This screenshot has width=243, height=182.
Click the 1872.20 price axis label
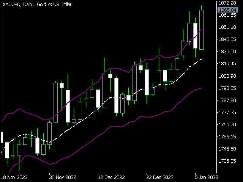[227, 3]
